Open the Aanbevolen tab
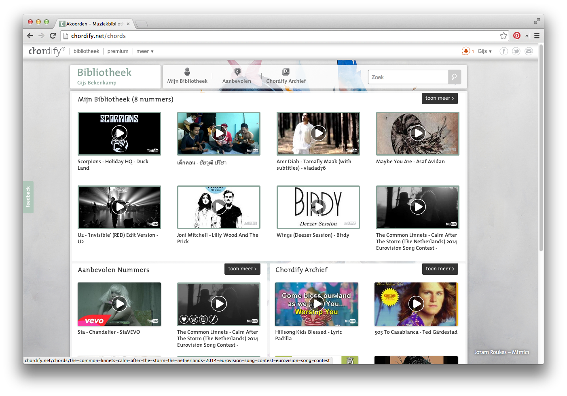The height and width of the screenshot is (396, 567). click(x=237, y=76)
